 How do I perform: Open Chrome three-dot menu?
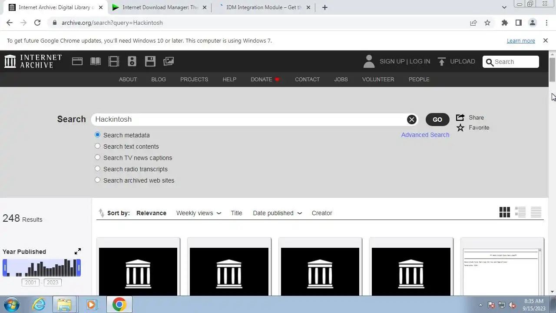click(546, 23)
